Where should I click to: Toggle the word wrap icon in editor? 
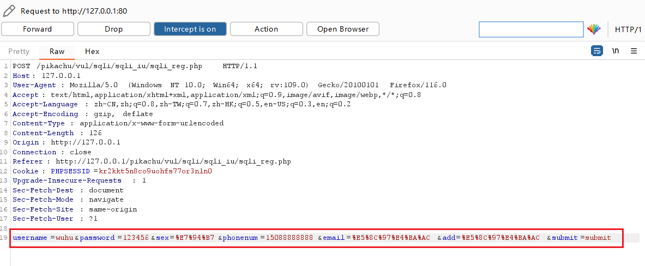[597, 51]
